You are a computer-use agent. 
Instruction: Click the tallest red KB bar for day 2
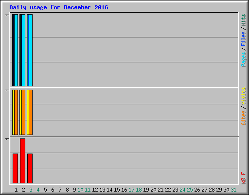tap(22, 161)
